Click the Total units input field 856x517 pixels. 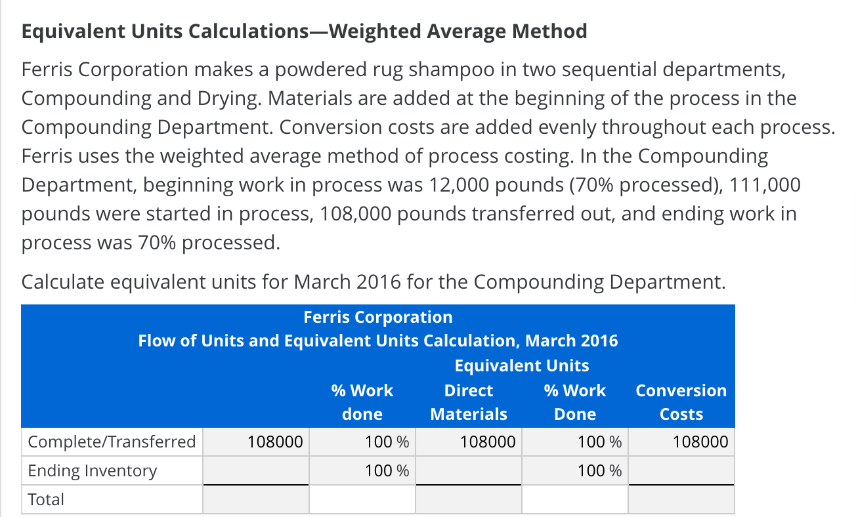(x=256, y=499)
